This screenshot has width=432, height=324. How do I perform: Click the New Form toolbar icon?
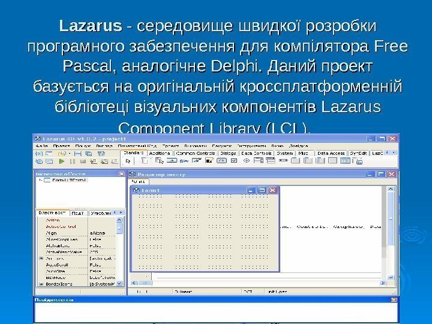click(49, 154)
